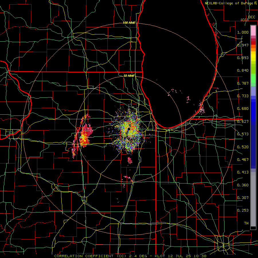Select the 0.627 scale label
Viewport: 258px width, 258px height.
243,121
